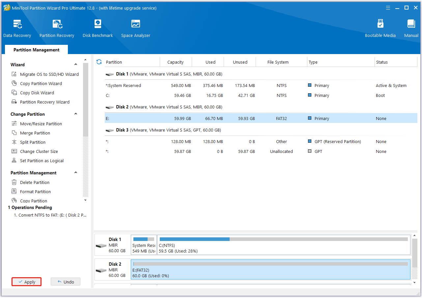422x298 pixels.
Task: Launch the Partition Recovery Wizard in the sidebar
Action: coord(41,102)
